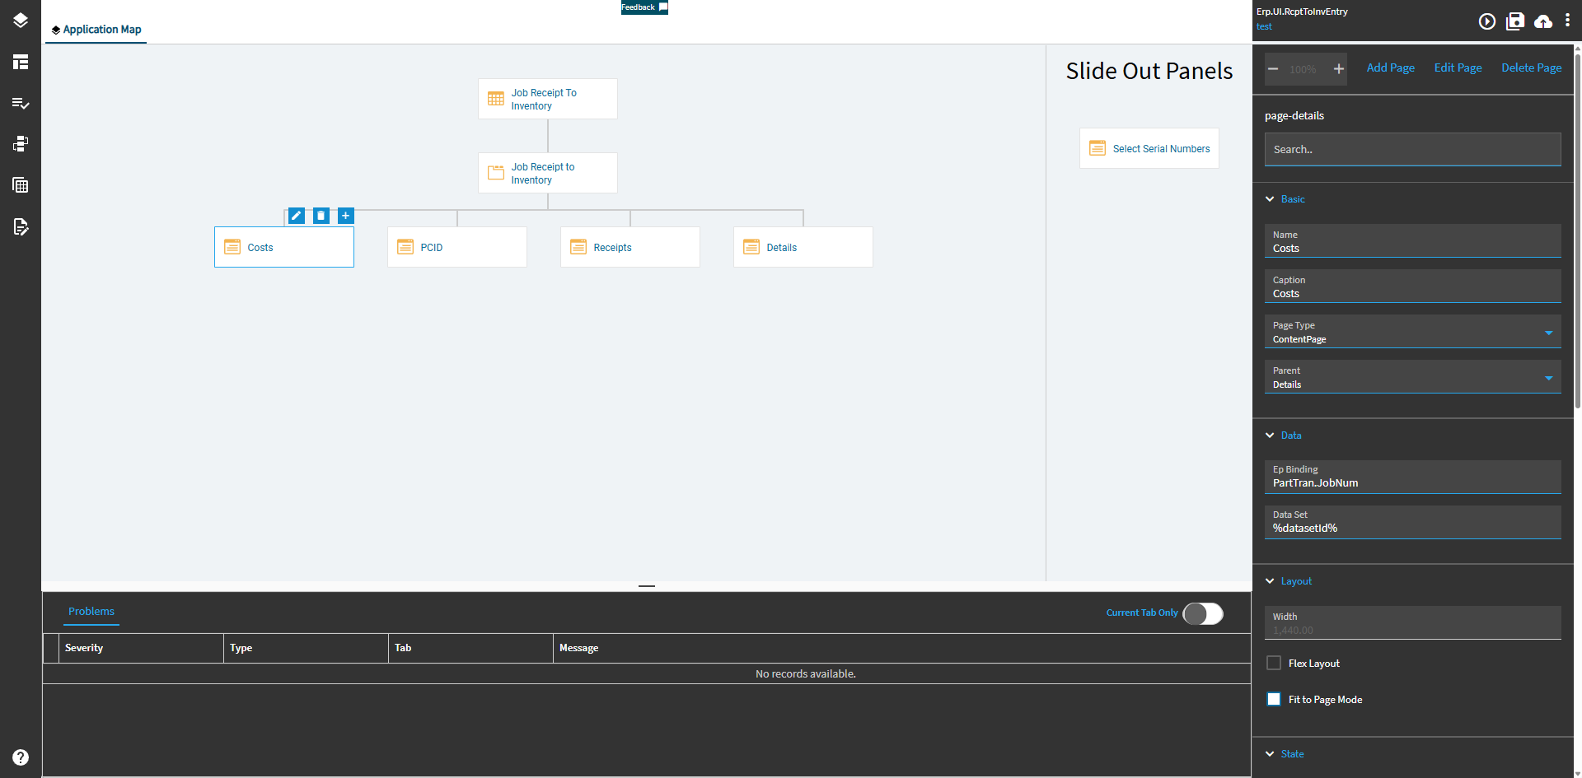Delete the Costs page using the trash icon
The height and width of the screenshot is (778, 1582).
point(321,215)
